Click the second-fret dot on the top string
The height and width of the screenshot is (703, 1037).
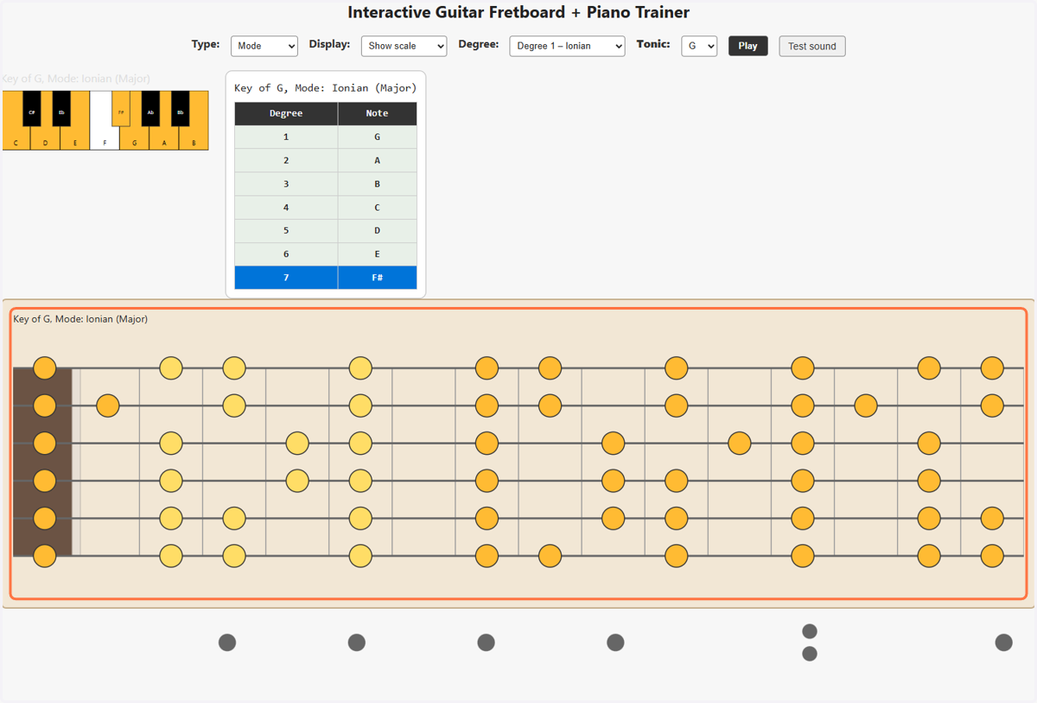(171, 368)
